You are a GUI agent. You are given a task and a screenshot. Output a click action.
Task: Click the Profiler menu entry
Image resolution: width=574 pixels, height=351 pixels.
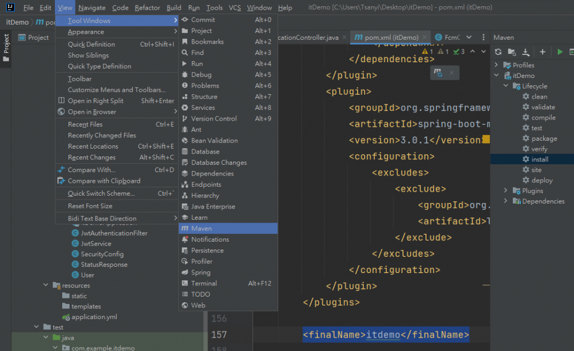pyautogui.click(x=228, y=261)
